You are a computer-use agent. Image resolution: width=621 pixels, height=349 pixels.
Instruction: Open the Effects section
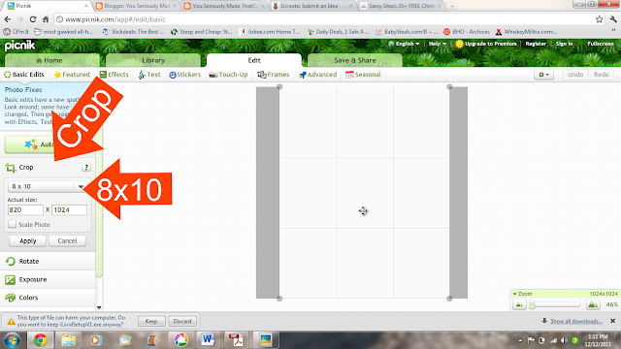(x=114, y=75)
